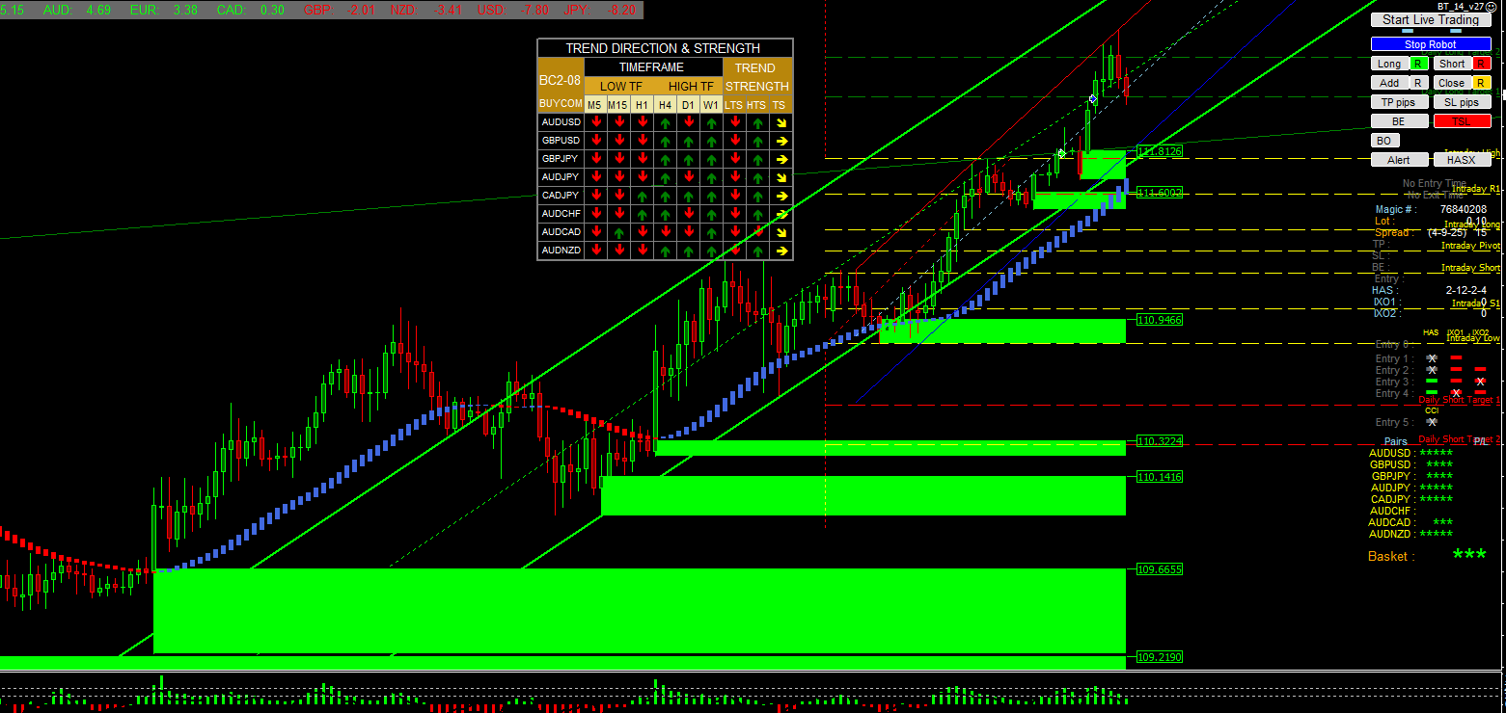Viewport: 1506px width, 713px height.
Task: Toggle the HASX button
Action: [x=1462, y=160]
